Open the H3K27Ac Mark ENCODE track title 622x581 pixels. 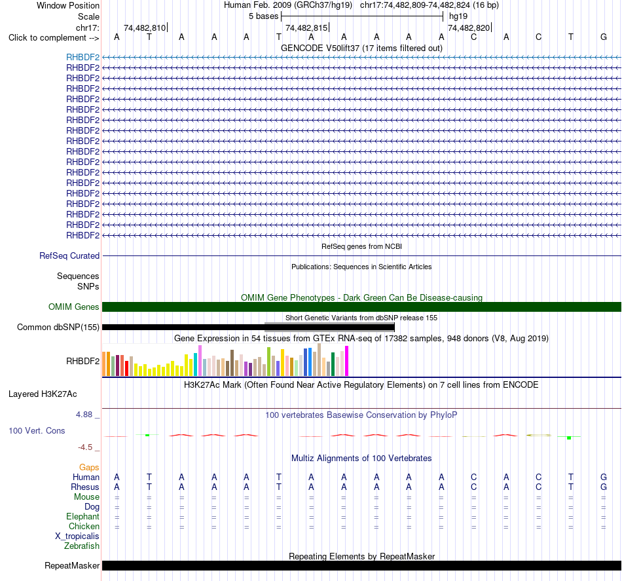(361, 385)
